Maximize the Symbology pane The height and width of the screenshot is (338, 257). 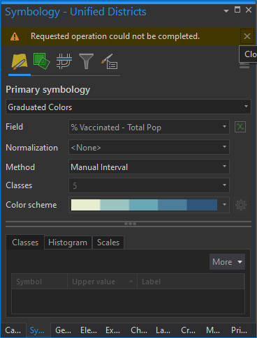coord(237,10)
